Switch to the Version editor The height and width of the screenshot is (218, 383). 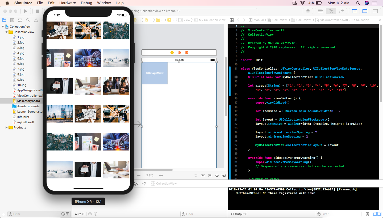click(x=341, y=11)
